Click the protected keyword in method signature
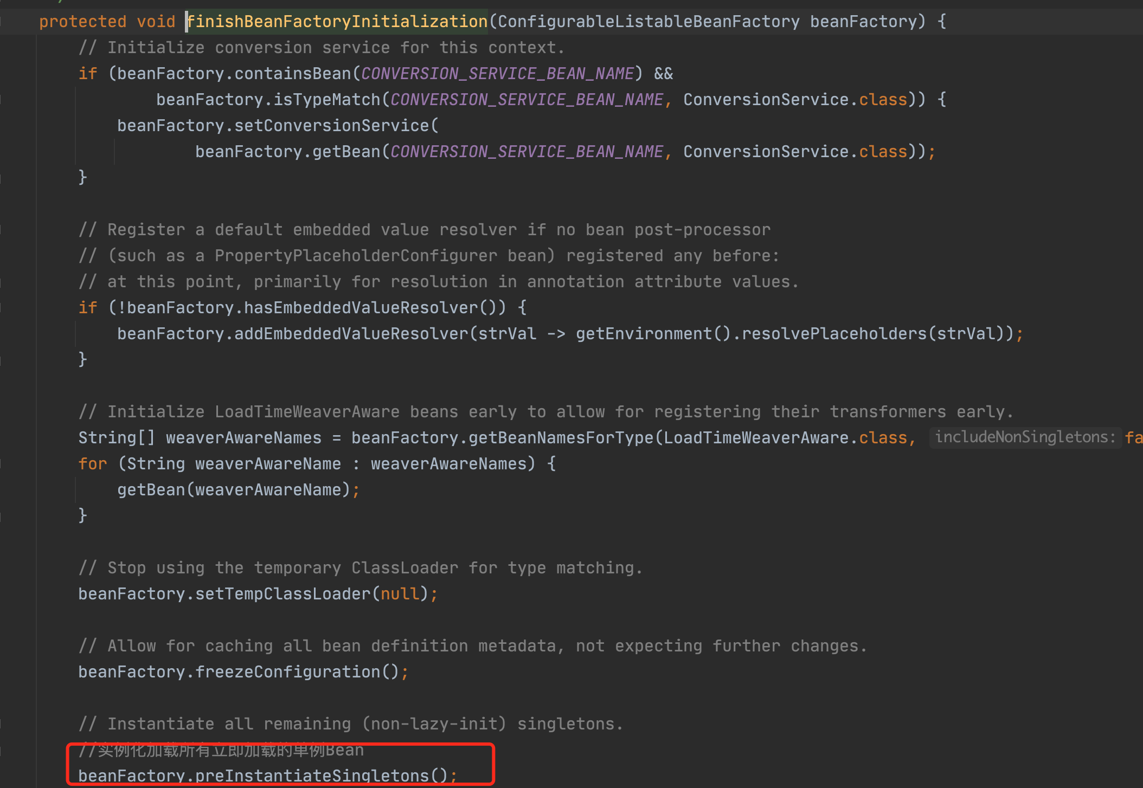Viewport: 1143px width, 788px height. coord(82,22)
